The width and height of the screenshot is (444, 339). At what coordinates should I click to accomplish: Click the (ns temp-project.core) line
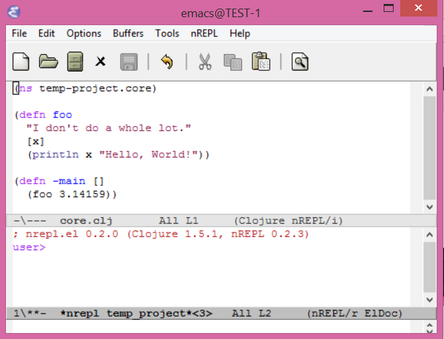click(x=85, y=89)
